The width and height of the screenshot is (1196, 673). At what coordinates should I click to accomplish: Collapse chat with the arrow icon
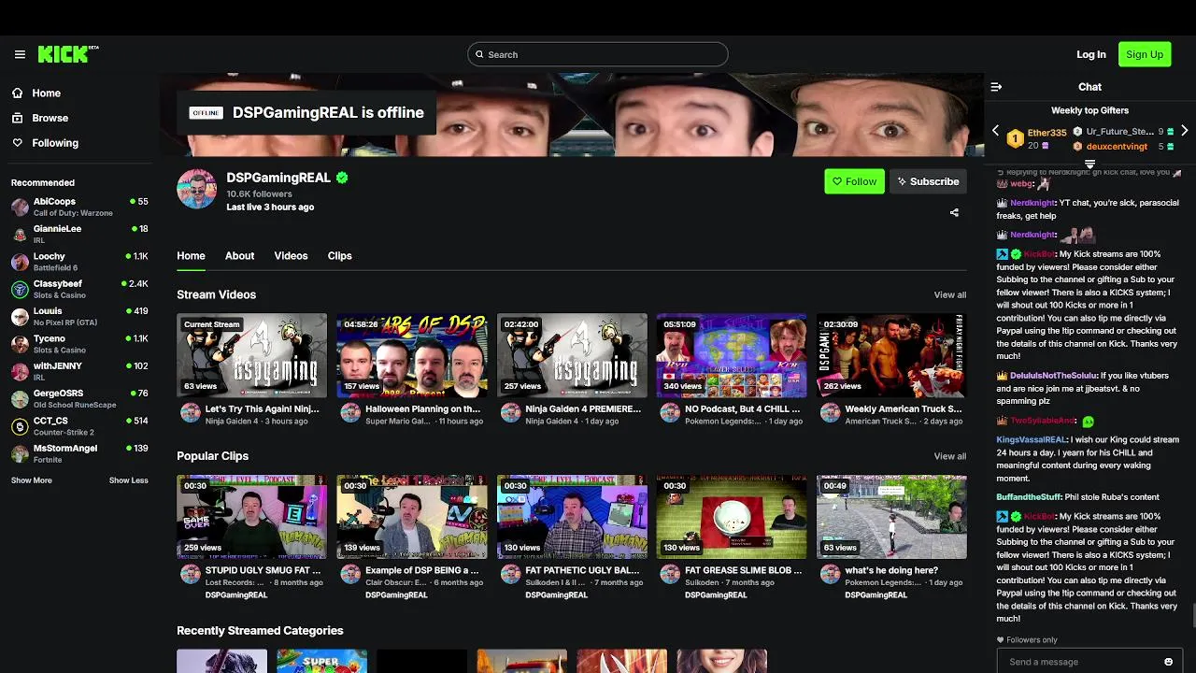[996, 87]
